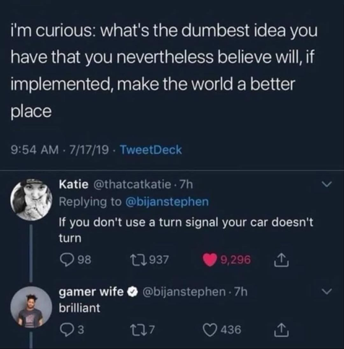Screen dimensions: 344x349
Task: View Katie's profile picture
Action: click(31, 199)
